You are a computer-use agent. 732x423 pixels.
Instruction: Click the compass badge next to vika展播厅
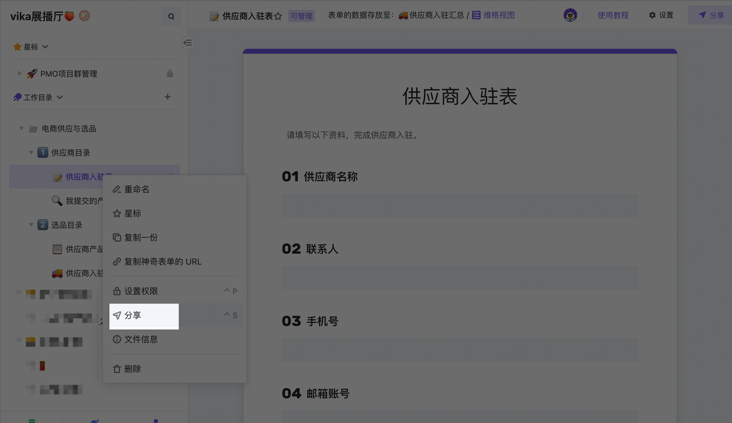coord(84,16)
